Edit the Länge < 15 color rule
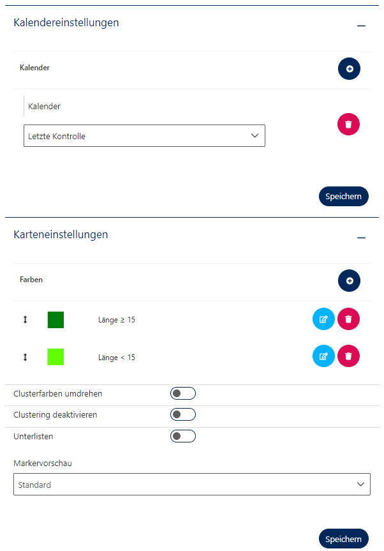384x551 pixels. pyautogui.click(x=323, y=356)
